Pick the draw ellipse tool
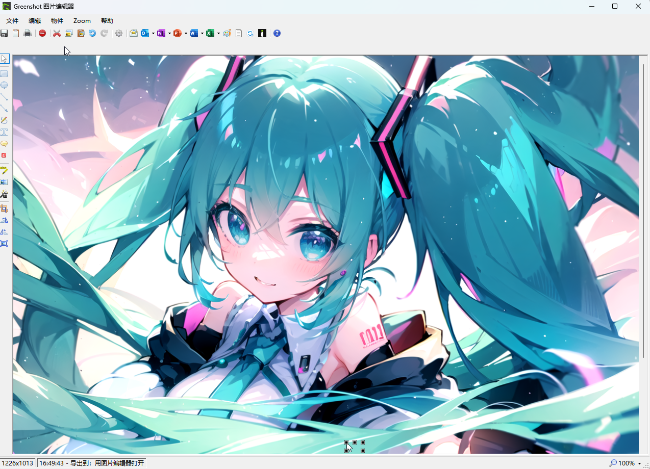Image resolution: width=650 pixels, height=469 pixels. 4,85
